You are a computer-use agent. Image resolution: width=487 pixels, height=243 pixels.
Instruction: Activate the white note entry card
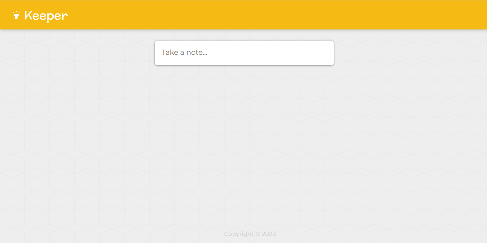[x=244, y=53]
